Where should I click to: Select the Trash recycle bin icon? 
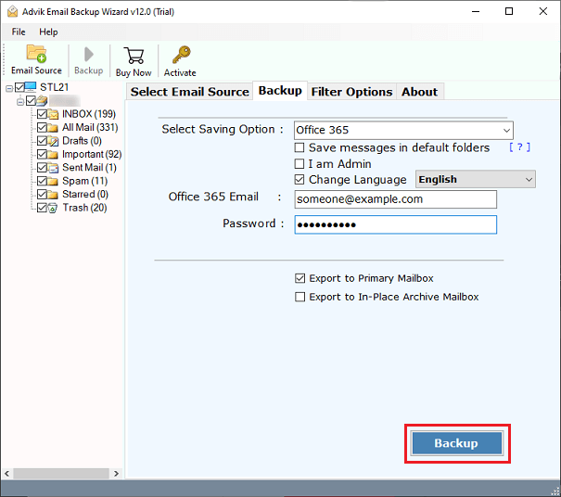pyautogui.click(x=53, y=208)
